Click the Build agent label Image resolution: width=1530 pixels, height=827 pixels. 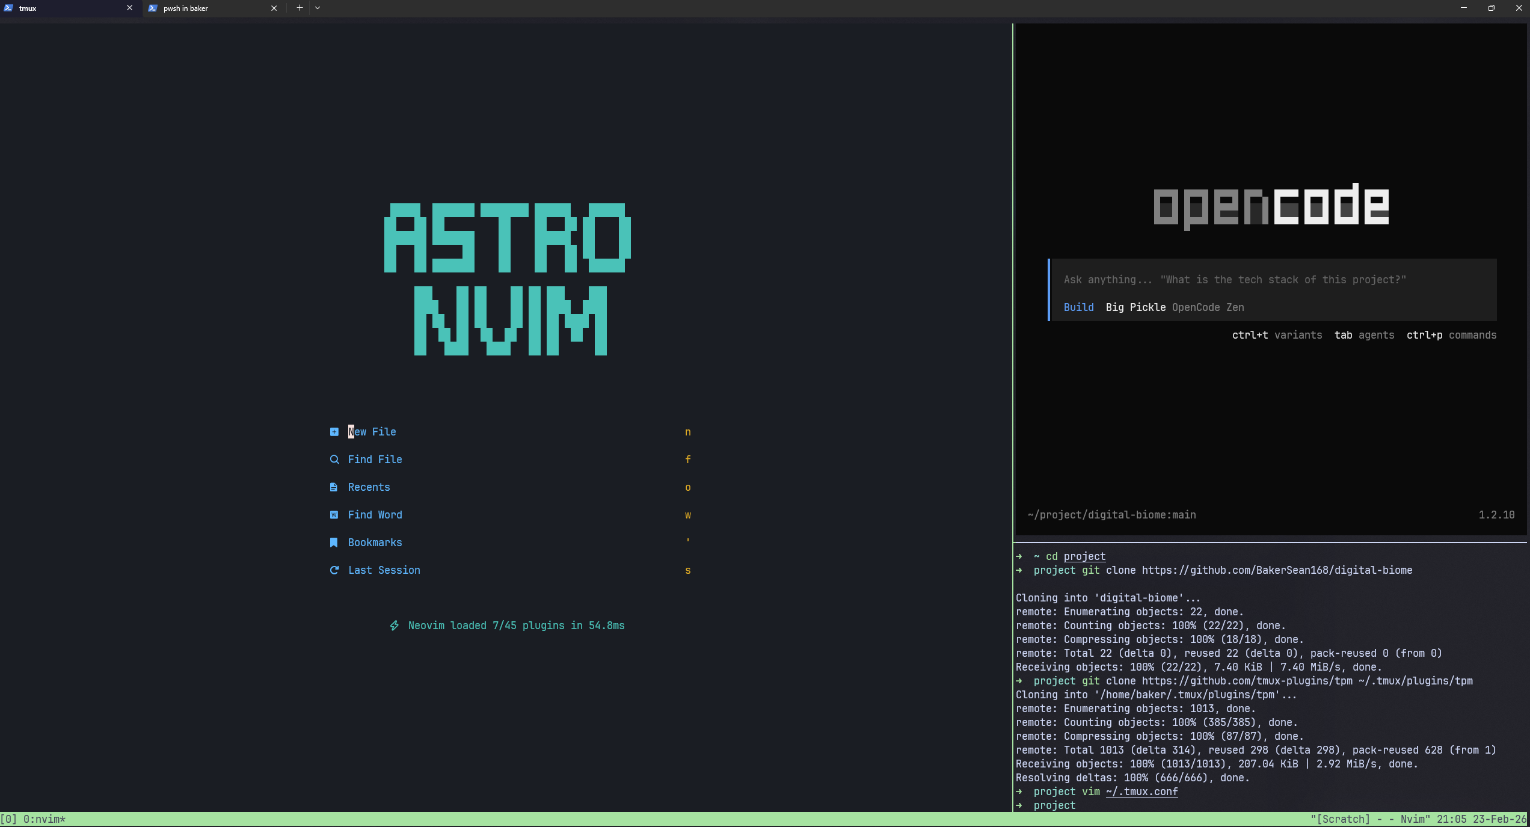[1079, 307]
